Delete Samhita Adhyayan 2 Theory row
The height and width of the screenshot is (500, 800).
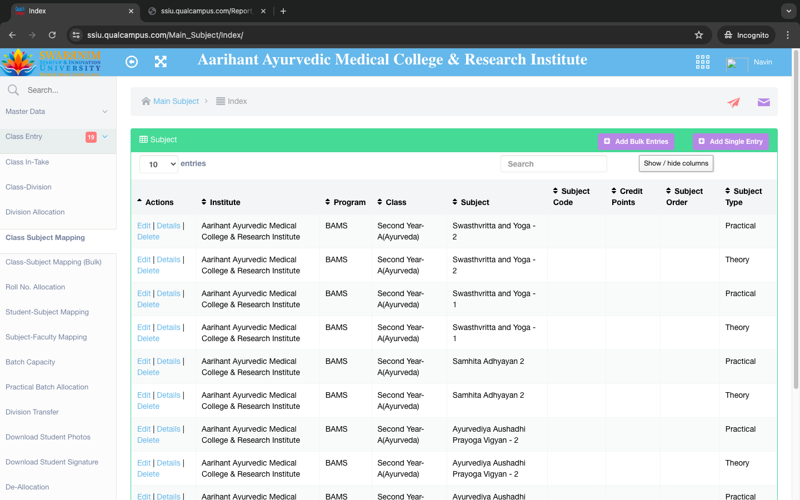click(148, 406)
